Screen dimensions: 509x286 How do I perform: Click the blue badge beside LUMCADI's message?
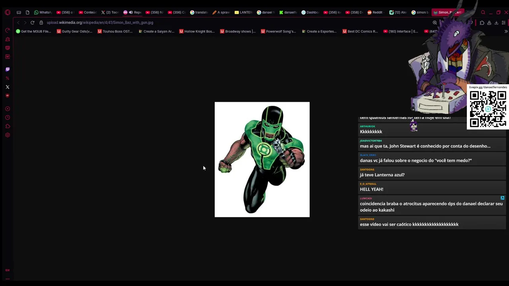(x=502, y=198)
